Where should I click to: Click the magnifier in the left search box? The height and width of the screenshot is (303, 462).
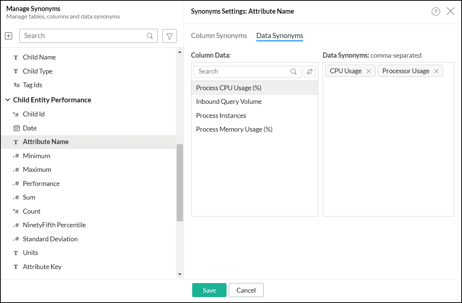[x=150, y=36]
